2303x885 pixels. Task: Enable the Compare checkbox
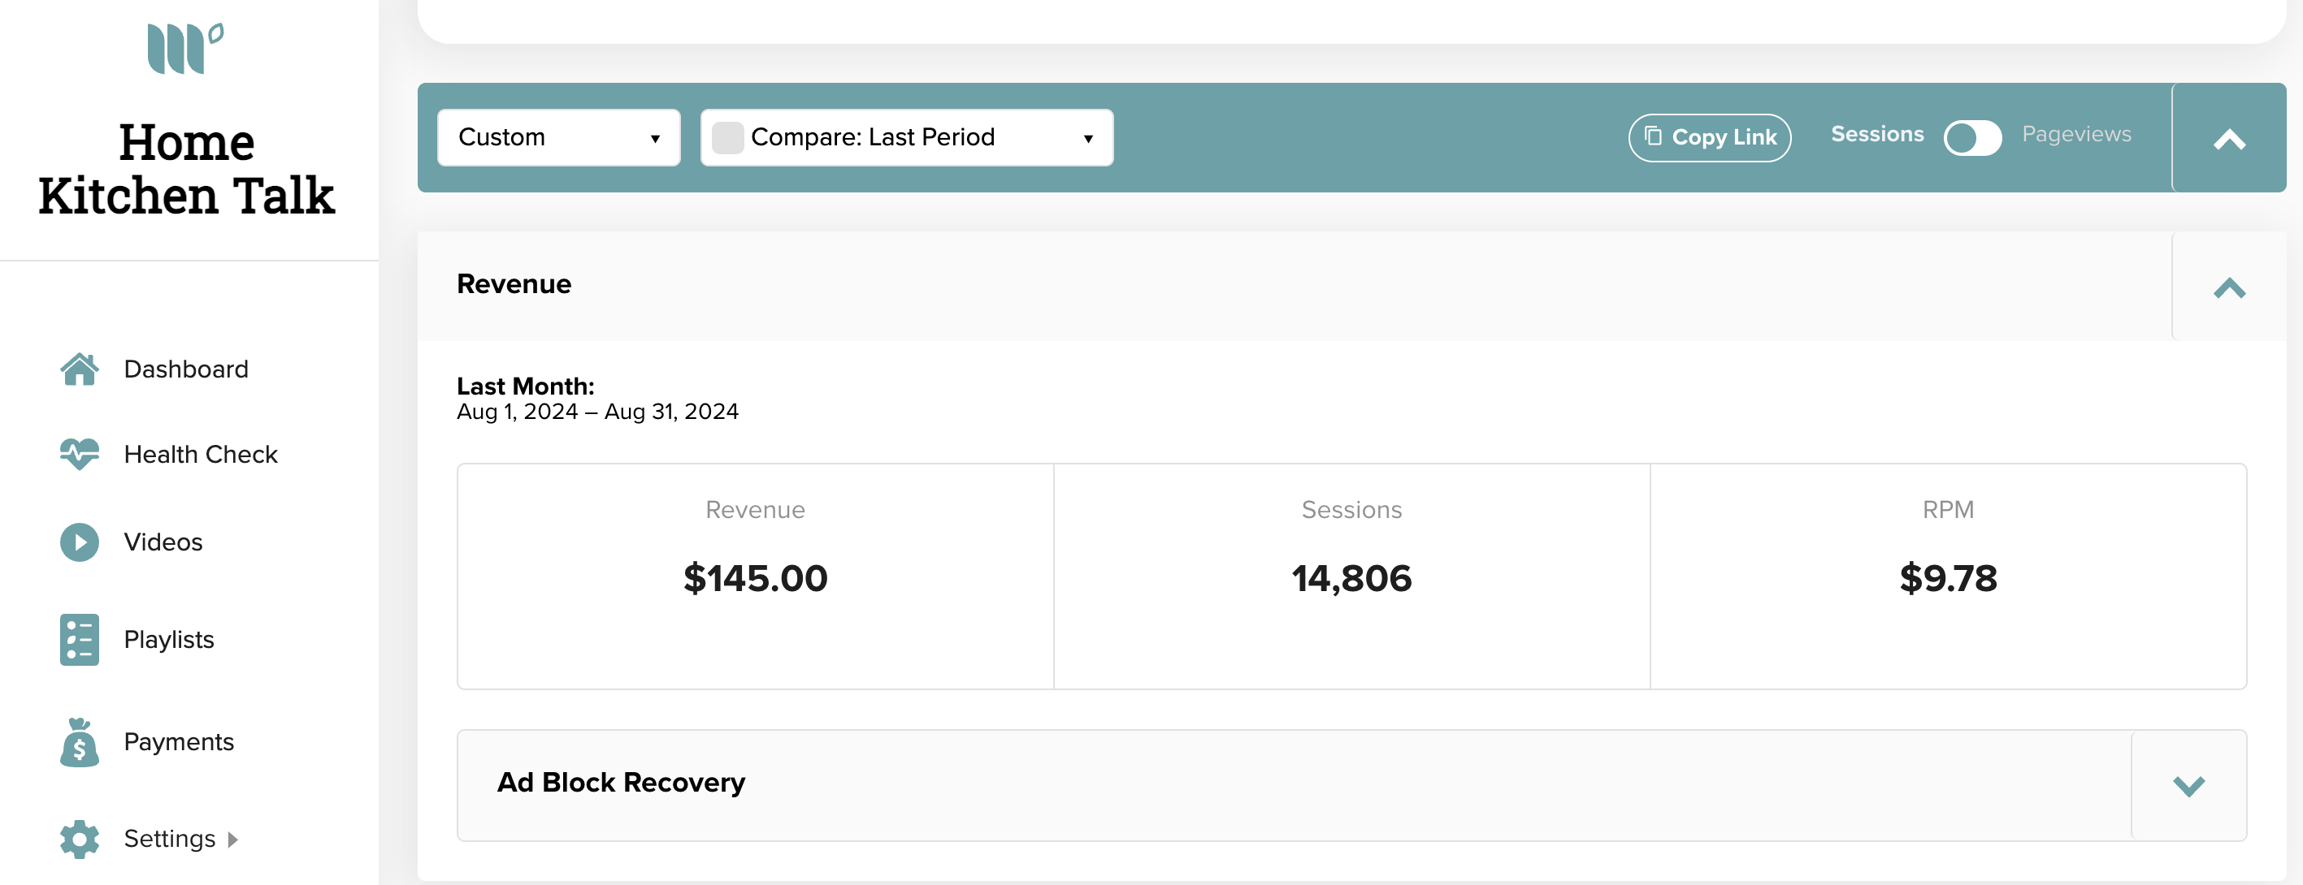728,137
